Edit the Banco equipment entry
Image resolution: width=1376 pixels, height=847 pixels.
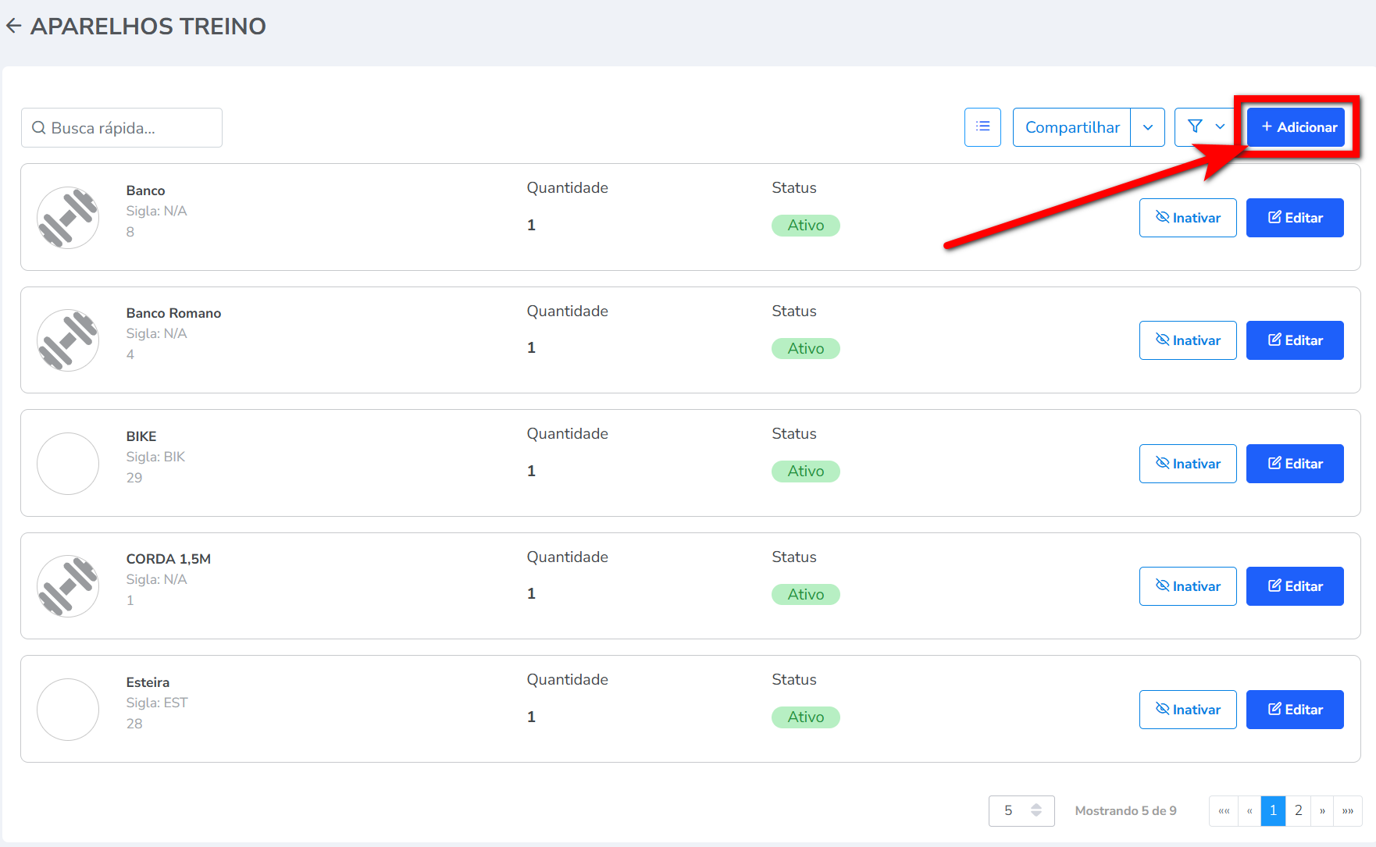(x=1294, y=218)
